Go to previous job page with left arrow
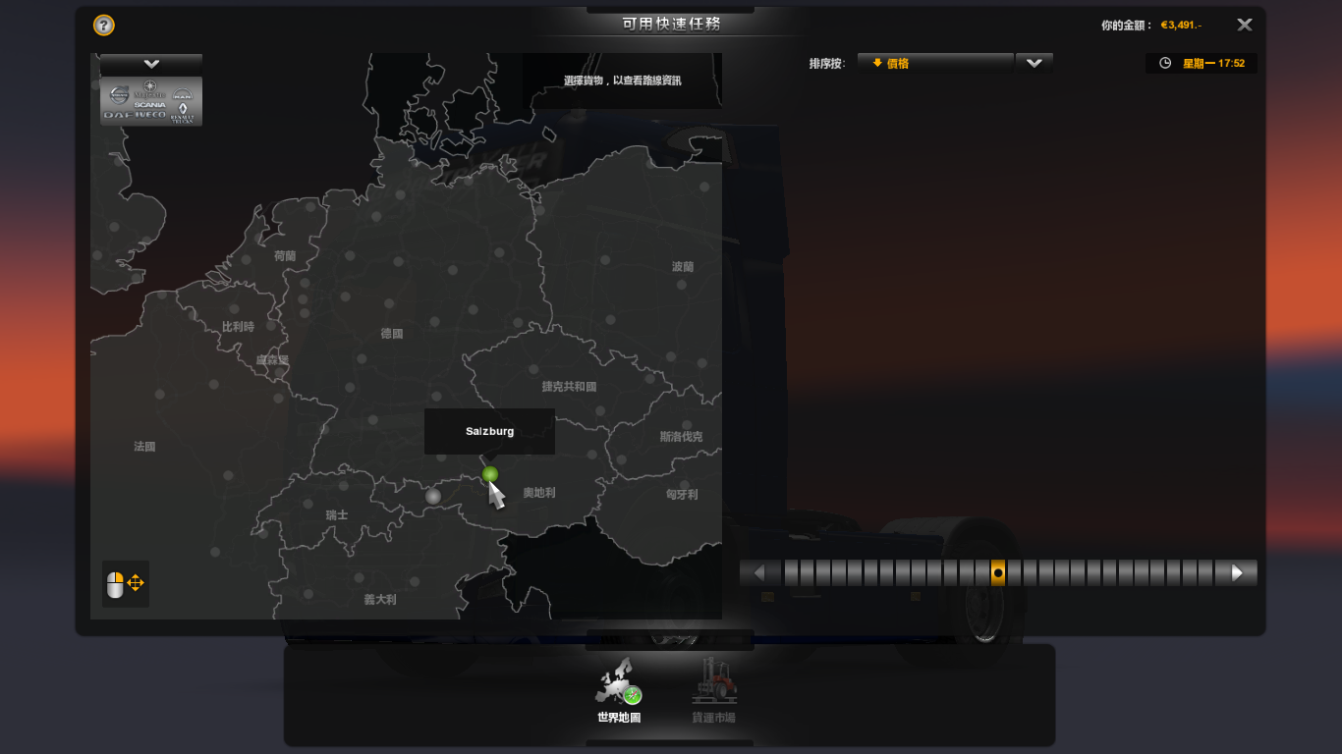Screen dimensions: 1342x754 pos(760,572)
